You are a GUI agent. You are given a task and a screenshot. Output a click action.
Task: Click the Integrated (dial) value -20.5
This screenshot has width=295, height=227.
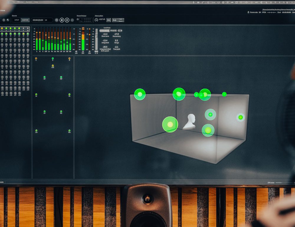105,47
